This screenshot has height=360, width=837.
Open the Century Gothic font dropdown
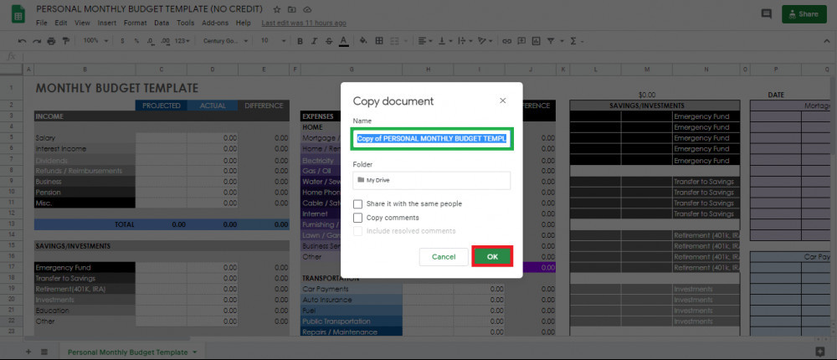click(225, 40)
